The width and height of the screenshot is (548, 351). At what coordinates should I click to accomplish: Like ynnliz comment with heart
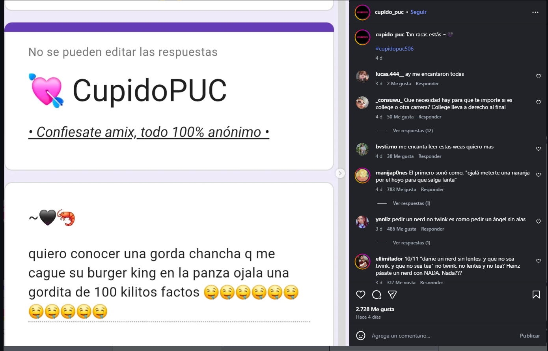coord(539,221)
